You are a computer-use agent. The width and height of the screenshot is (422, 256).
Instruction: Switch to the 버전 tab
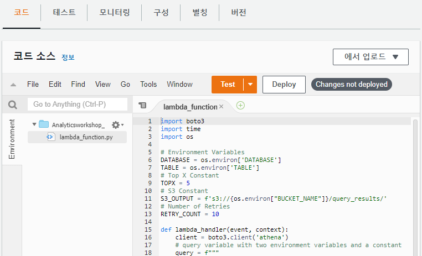pos(239,12)
